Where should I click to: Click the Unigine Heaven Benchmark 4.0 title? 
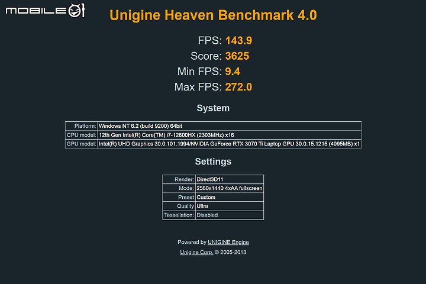(213, 15)
